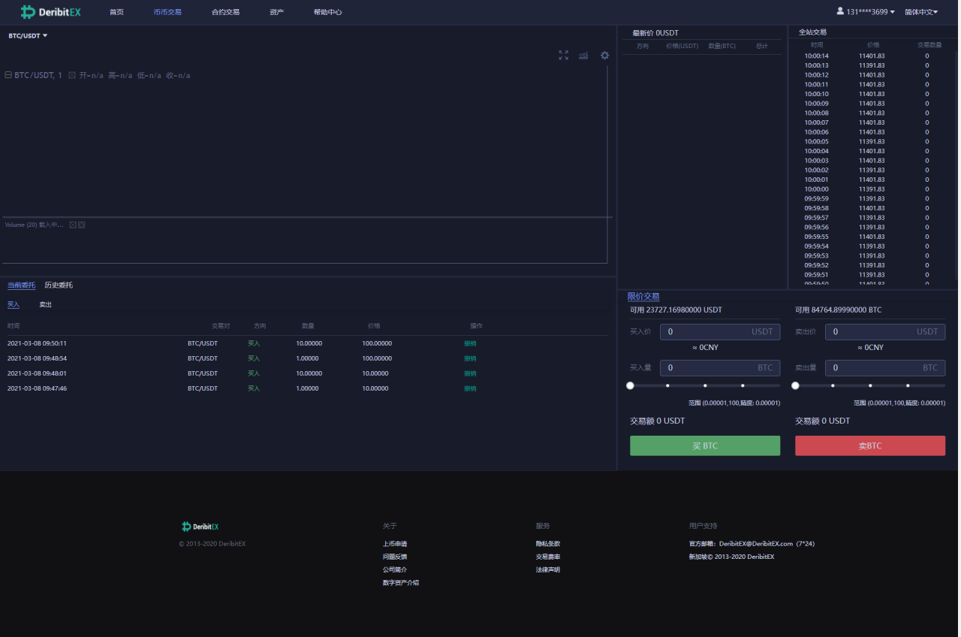Screen dimensions: 961x637
Task: Cancel order placed at 09:47:46
Action: click(470, 388)
